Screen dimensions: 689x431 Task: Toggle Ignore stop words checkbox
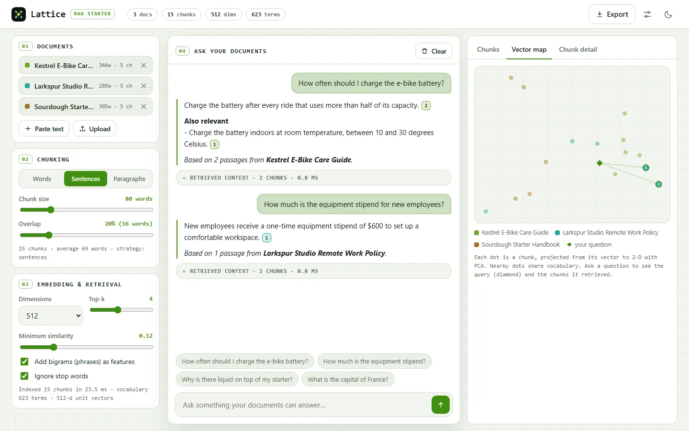24,376
